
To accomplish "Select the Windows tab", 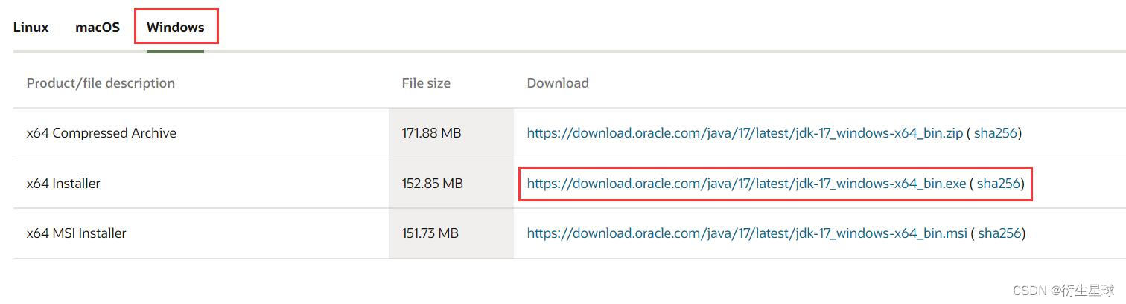I will (175, 28).
